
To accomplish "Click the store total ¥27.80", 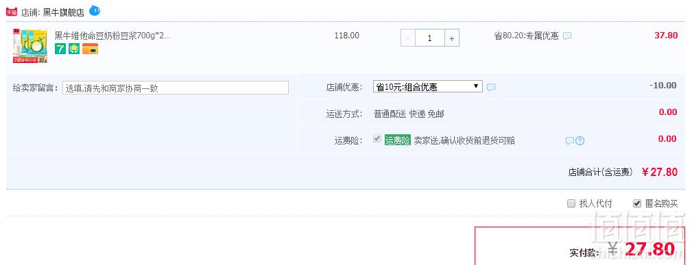I will pyautogui.click(x=659, y=172).
